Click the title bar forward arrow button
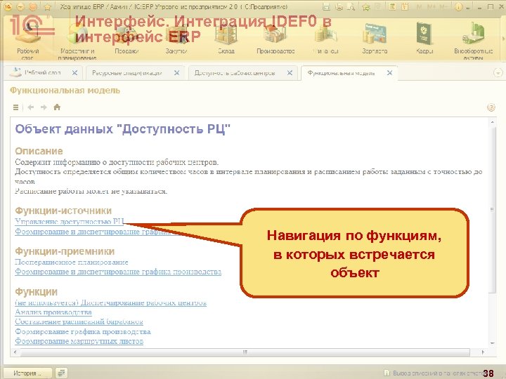Image resolution: width=506 pixels, height=379 pixels. coord(32,7)
